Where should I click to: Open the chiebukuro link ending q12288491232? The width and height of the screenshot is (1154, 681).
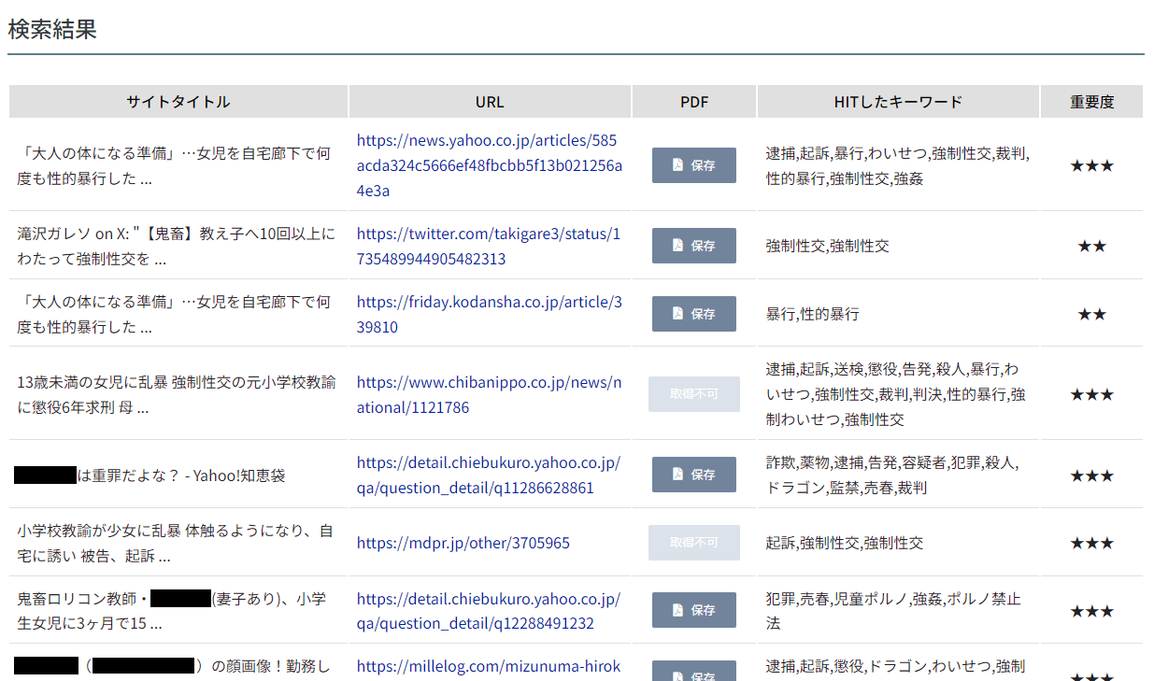(x=488, y=610)
